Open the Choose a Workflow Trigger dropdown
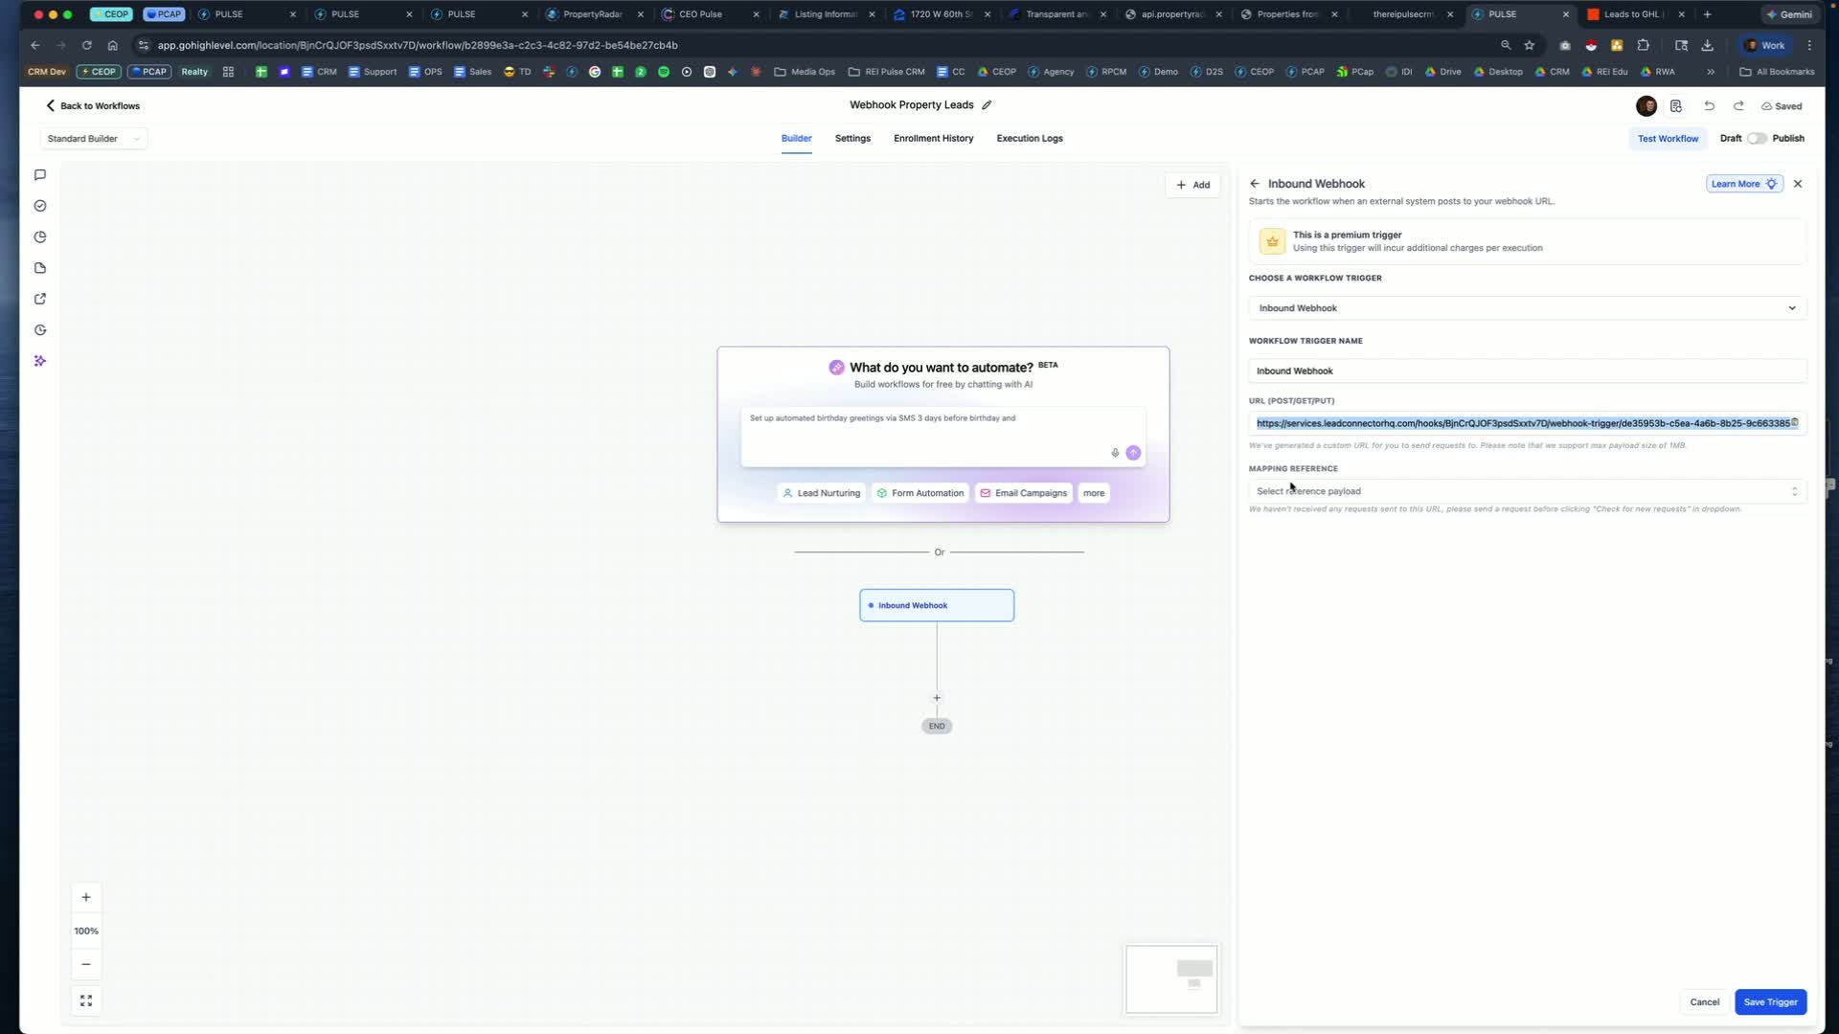This screenshot has height=1034, width=1839. pos(1527,308)
